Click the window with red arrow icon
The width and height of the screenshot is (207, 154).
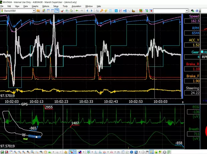pos(151,11)
